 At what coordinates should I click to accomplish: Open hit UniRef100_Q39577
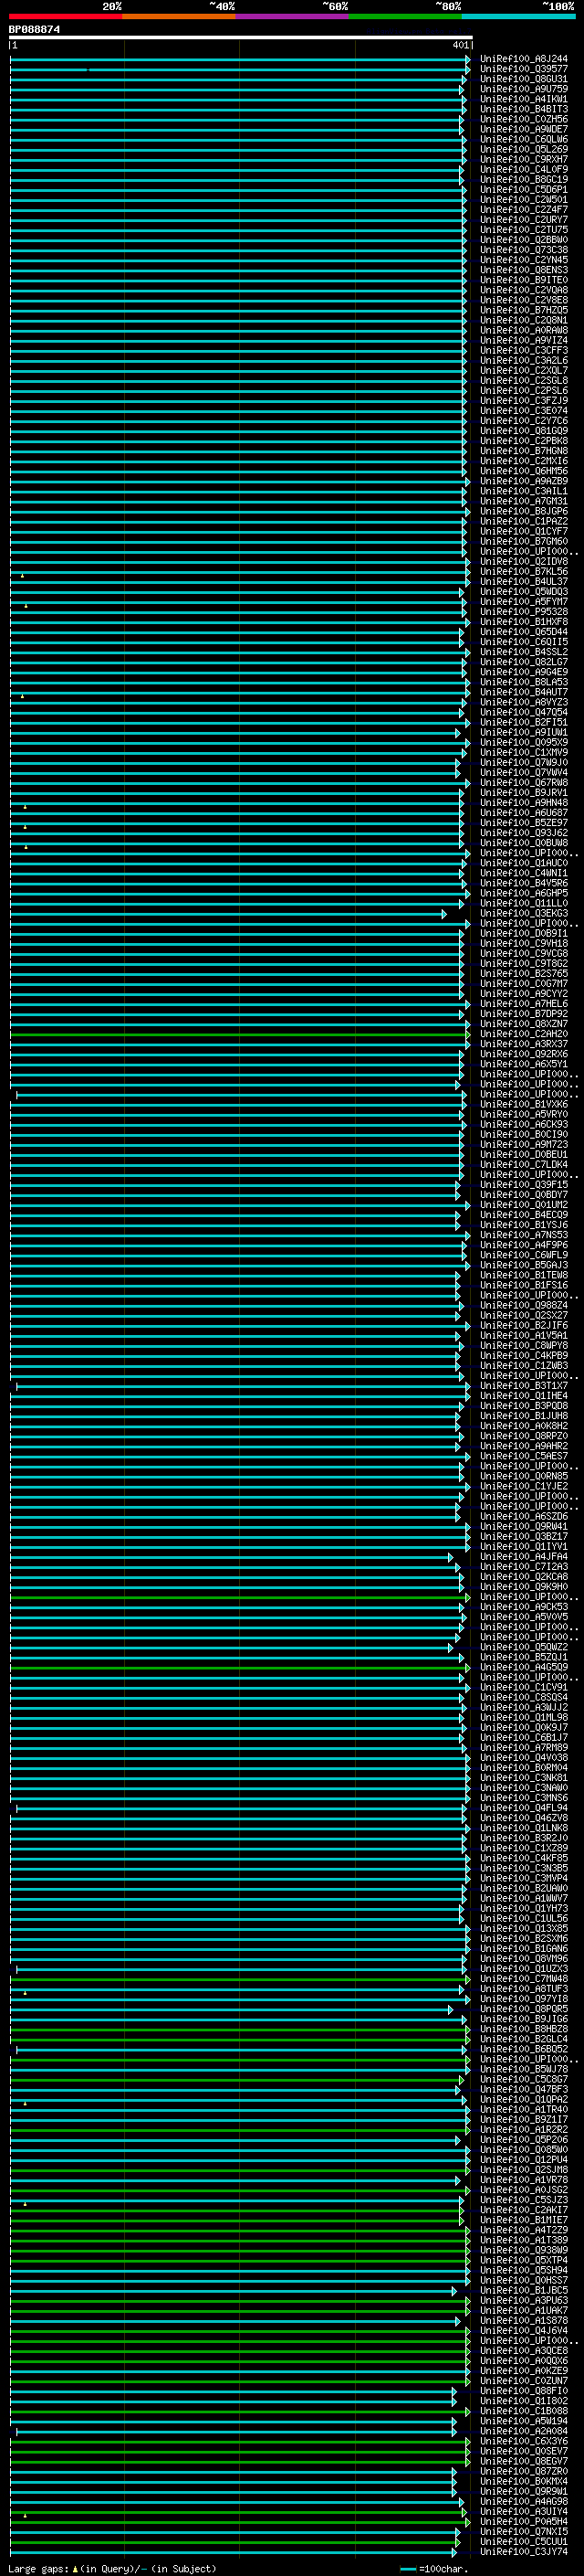click(x=523, y=69)
